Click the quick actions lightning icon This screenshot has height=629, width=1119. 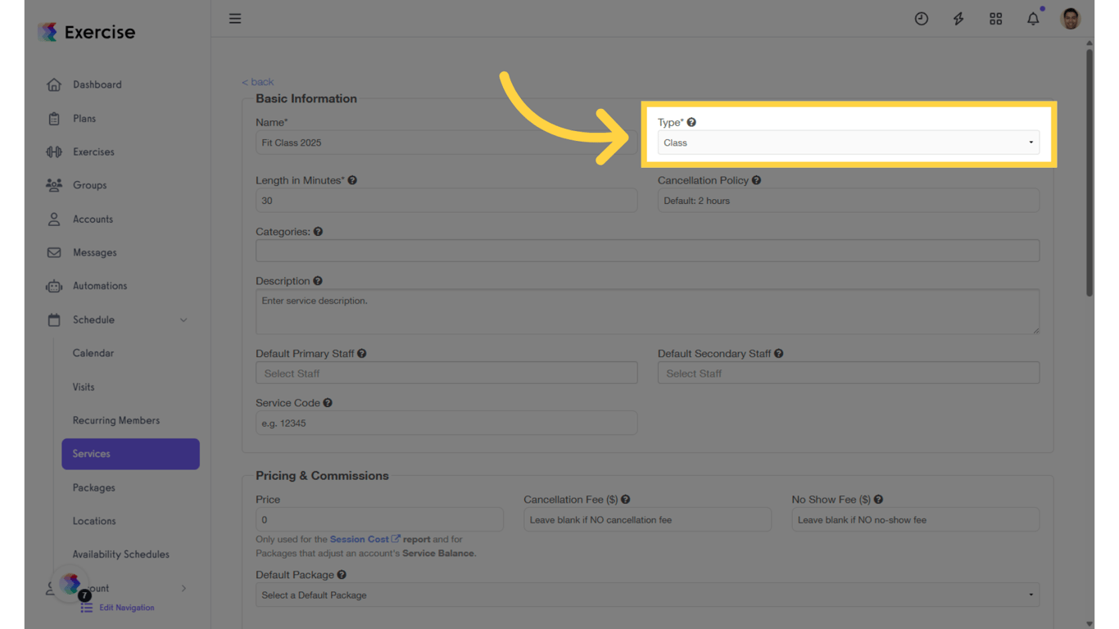[958, 18]
